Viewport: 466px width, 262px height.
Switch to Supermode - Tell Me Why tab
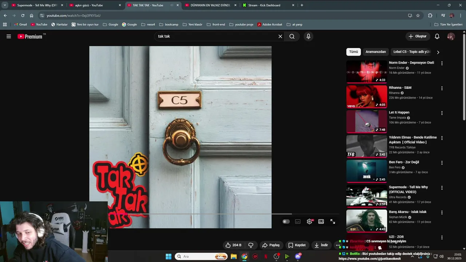click(x=37, y=5)
